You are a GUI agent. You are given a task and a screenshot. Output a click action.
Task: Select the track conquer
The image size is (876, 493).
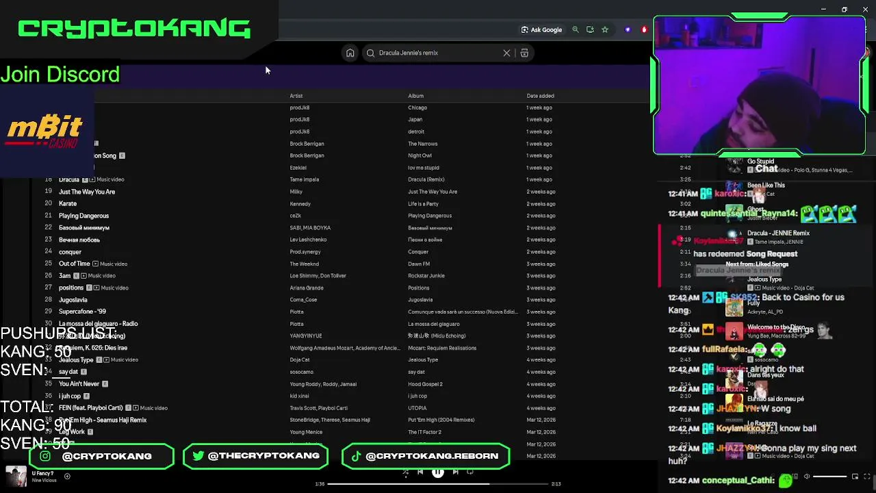point(70,252)
